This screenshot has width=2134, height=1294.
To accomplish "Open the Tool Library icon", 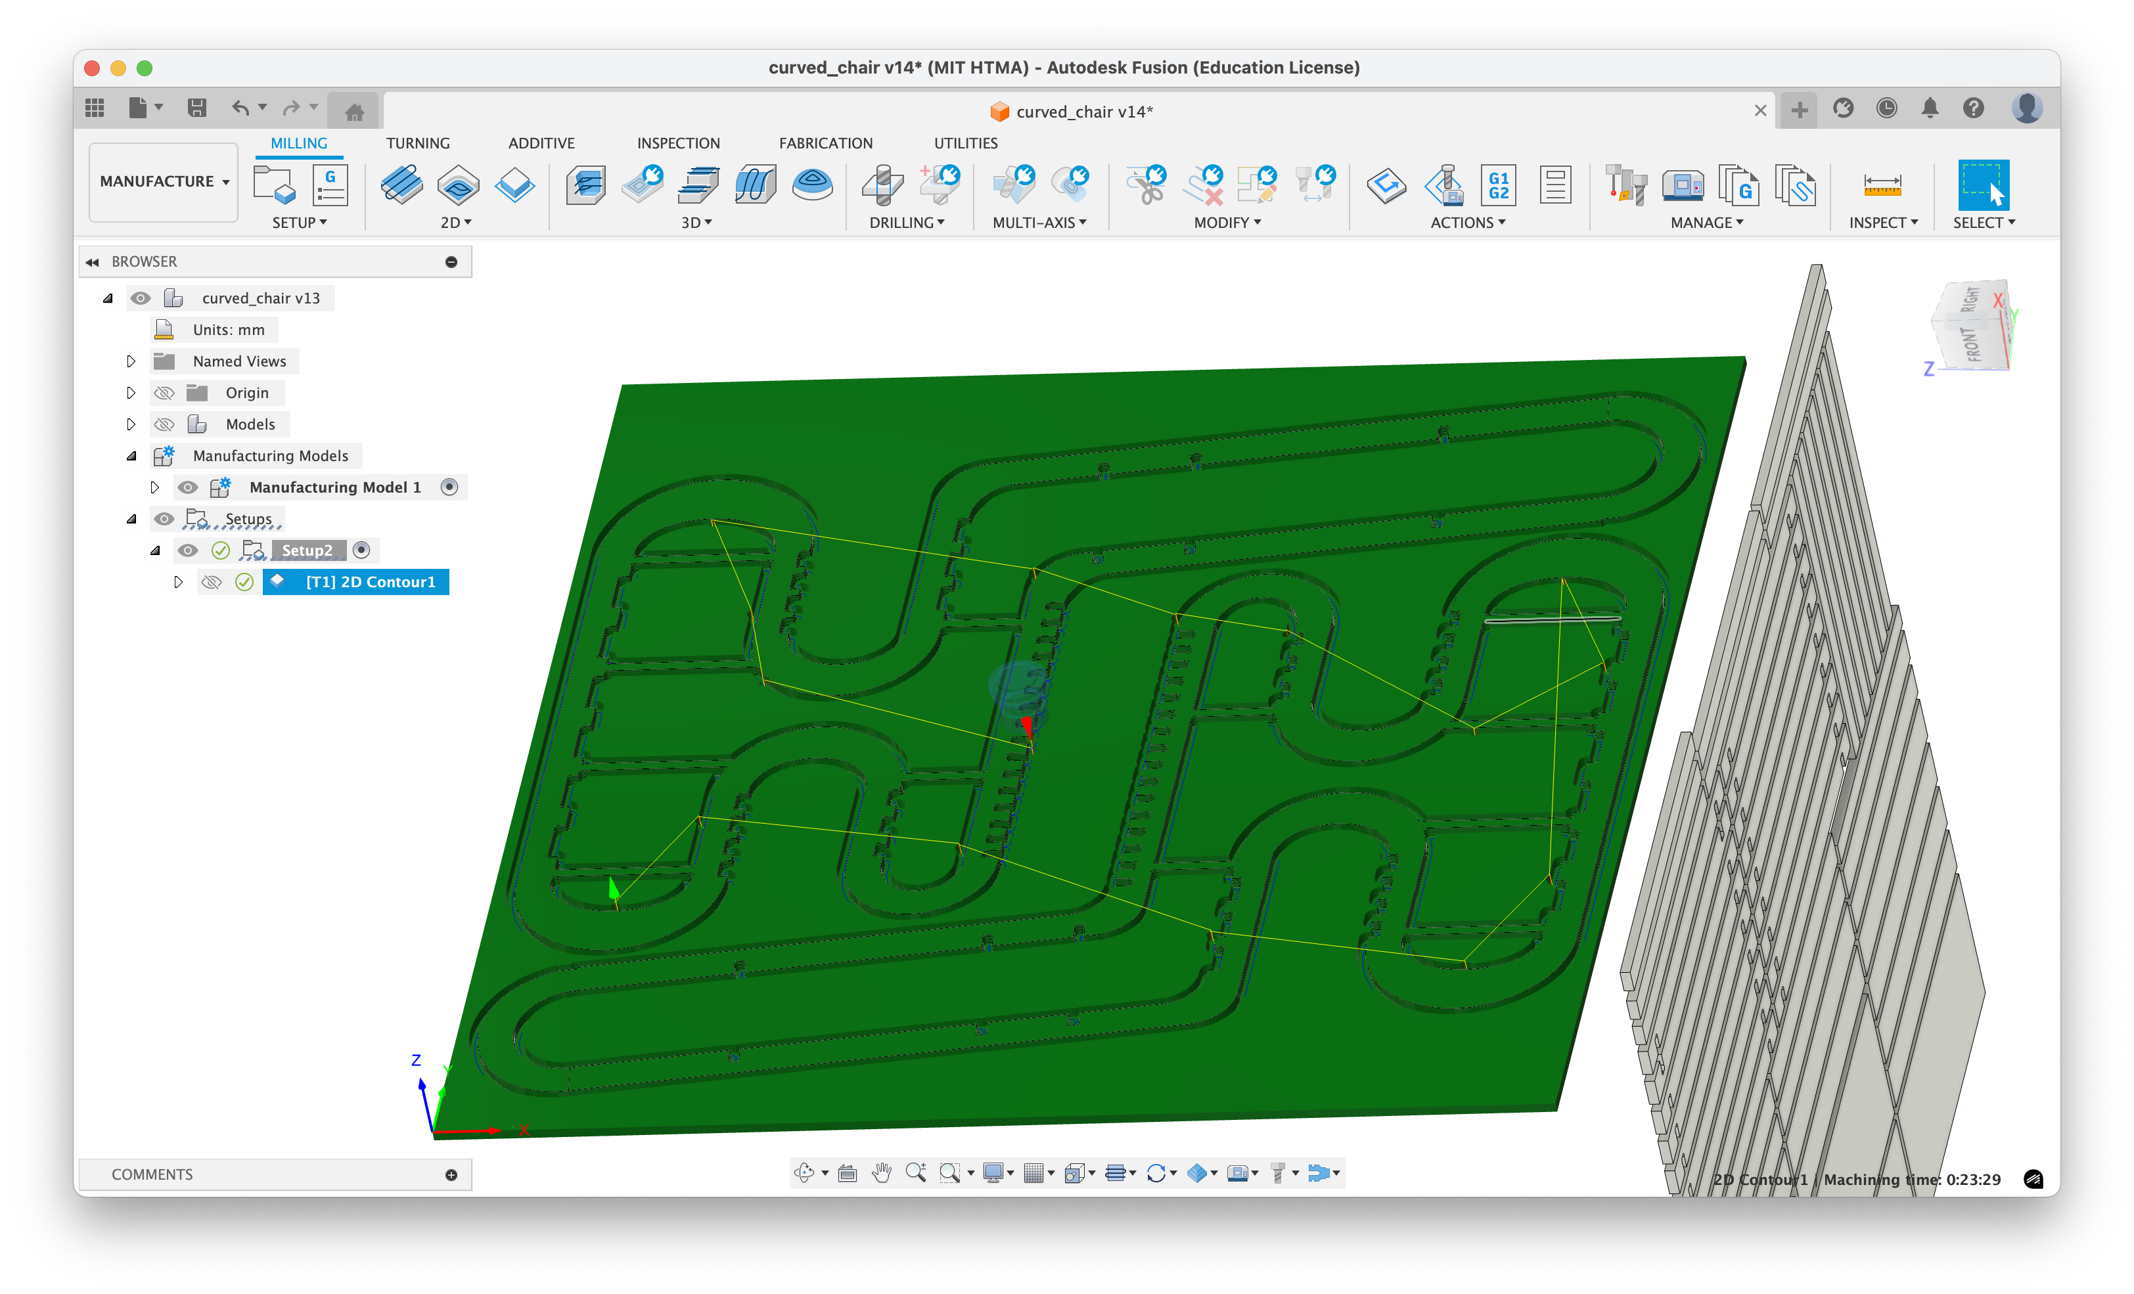I will [x=1625, y=185].
